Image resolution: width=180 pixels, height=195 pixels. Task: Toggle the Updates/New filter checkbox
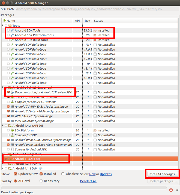coord(16,174)
